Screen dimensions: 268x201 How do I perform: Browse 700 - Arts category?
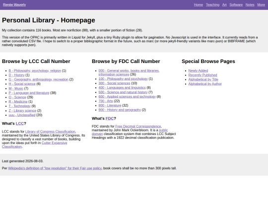(106, 101)
